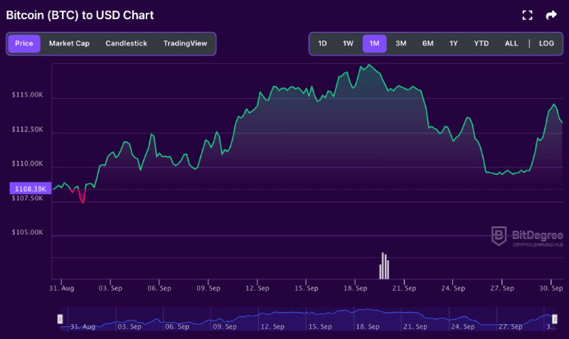569x339 pixels.
Task: Select the Price tab
Action: point(24,43)
